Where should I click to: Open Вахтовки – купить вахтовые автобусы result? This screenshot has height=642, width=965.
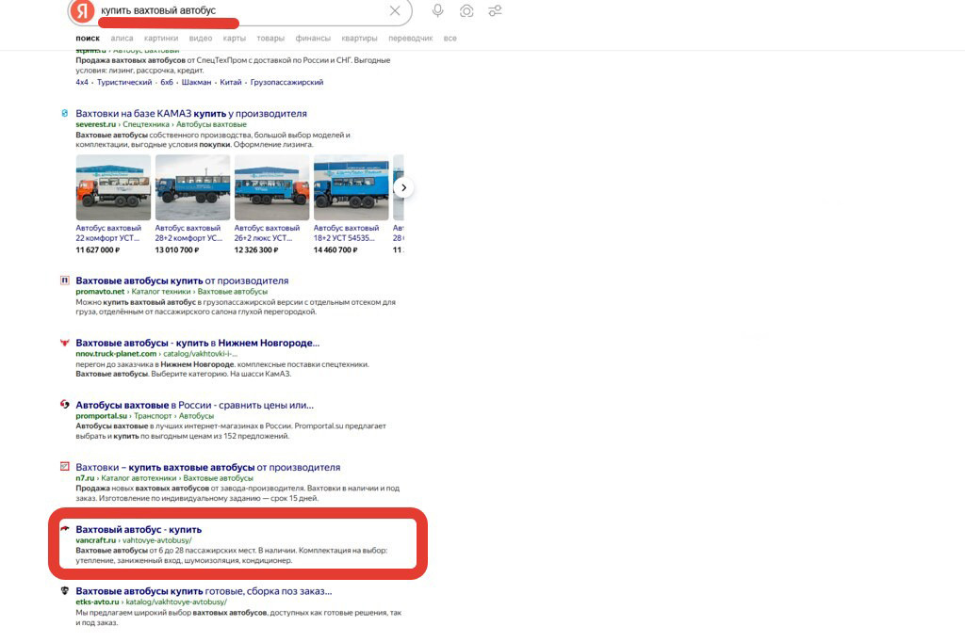(208, 467)
